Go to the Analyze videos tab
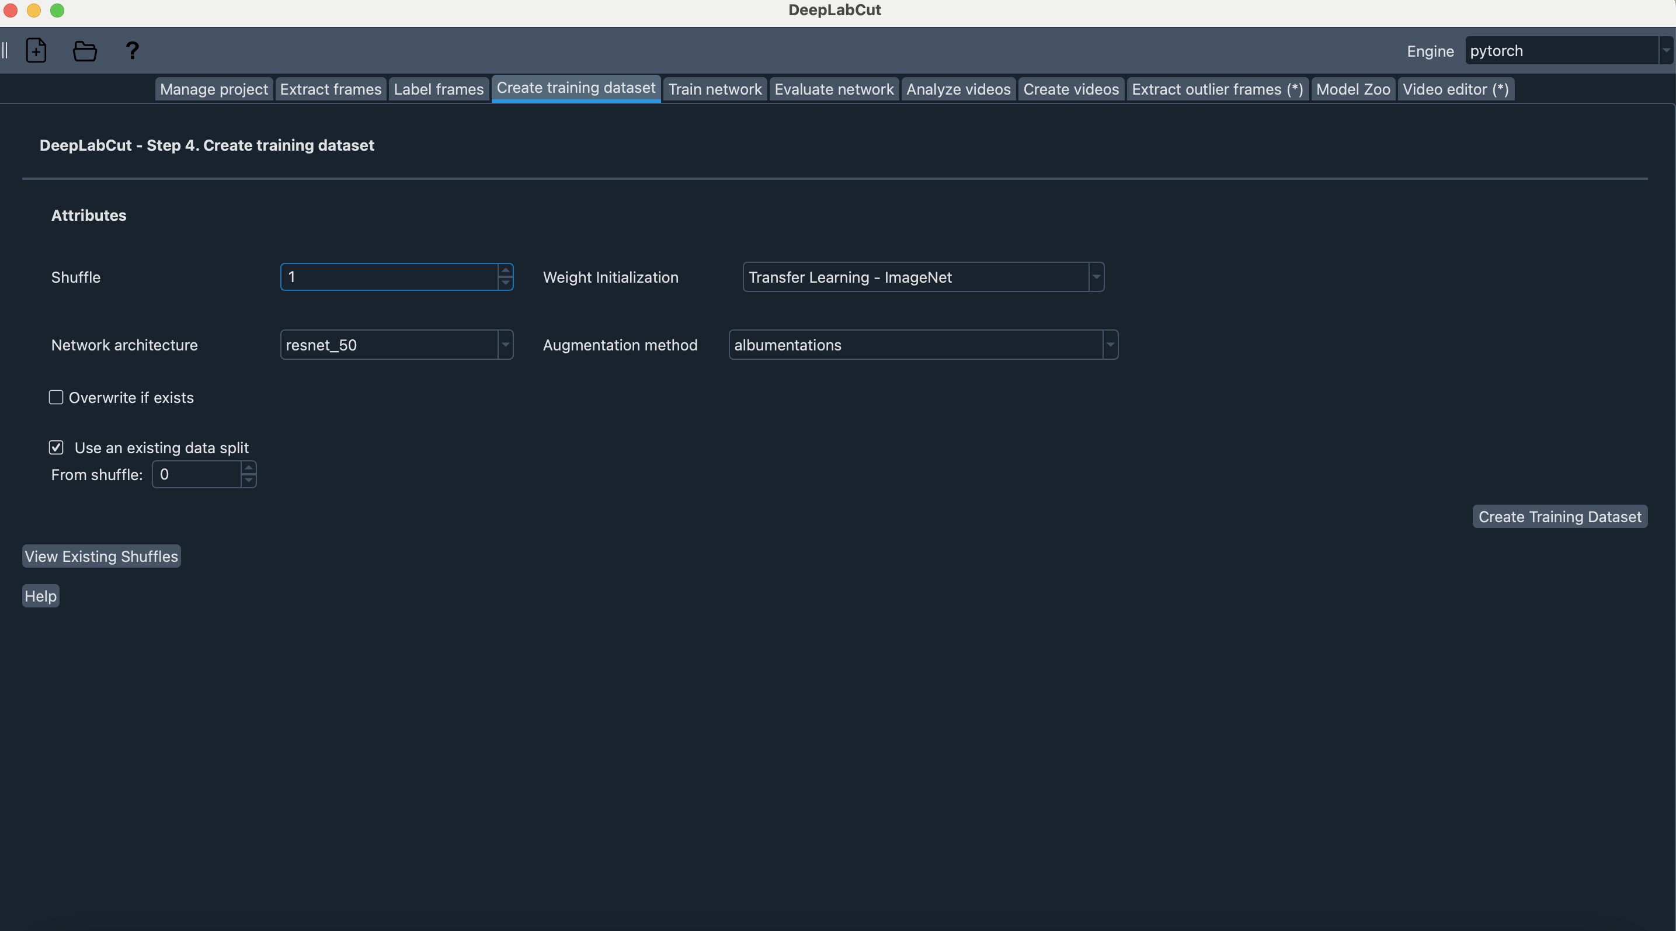This screenshot has height=931, width=1676. [958, 89]
